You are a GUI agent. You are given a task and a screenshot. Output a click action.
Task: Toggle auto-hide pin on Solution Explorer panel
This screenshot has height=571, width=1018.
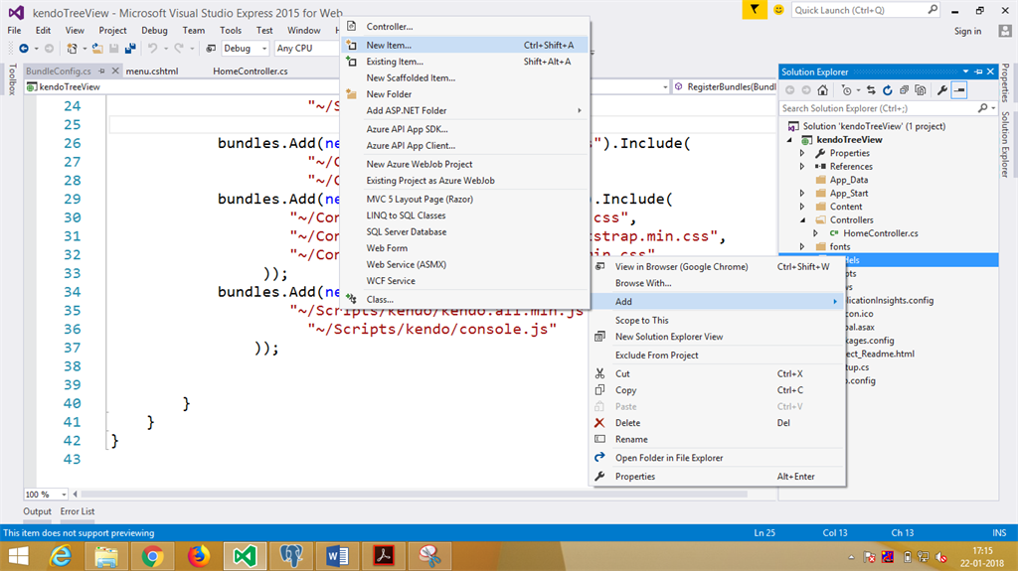point(978,71)
